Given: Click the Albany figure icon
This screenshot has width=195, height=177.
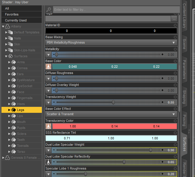Looking at the screenshot, I should coord(7,26).
